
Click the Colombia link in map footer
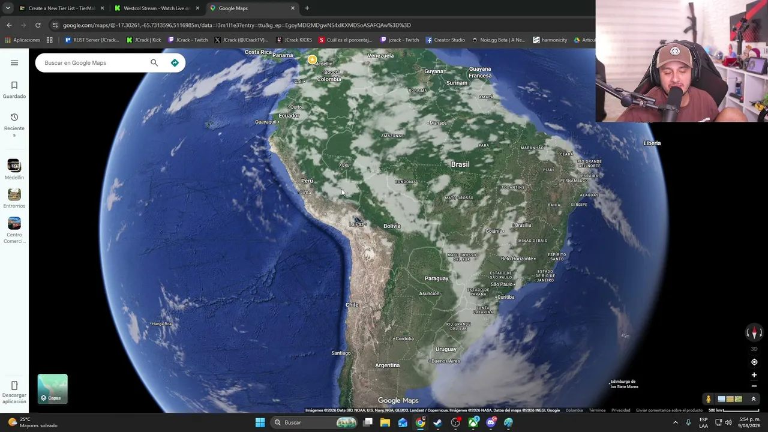[574, 410]
